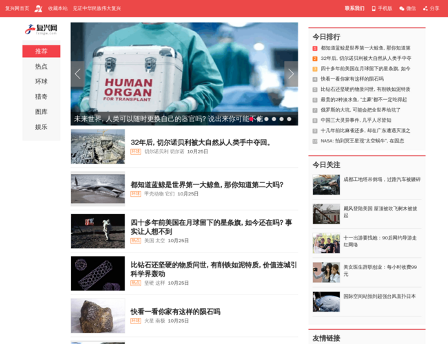
Task: Click the 分享 share icon
Action: point(425,8)
